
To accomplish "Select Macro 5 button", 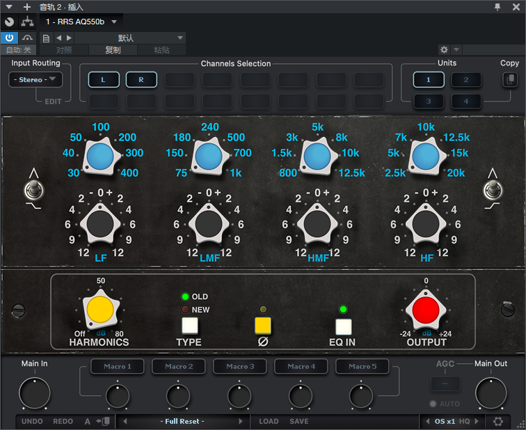I will 362,366.
